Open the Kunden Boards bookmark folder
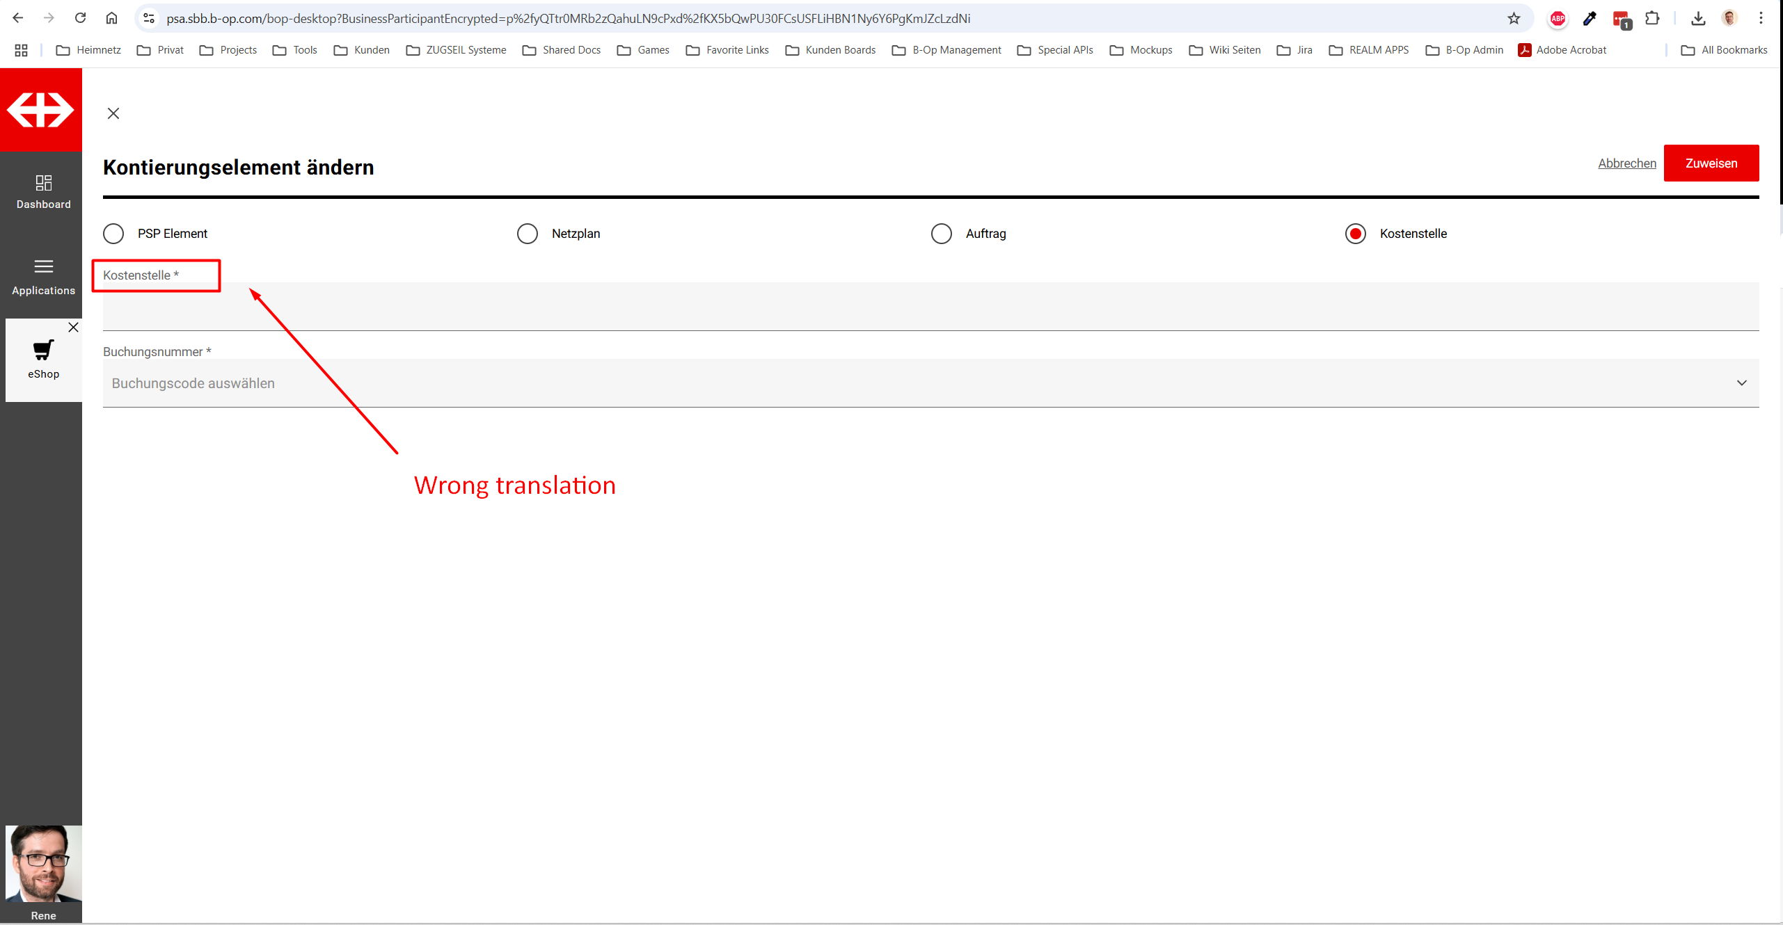Image resolution: width=1783 pixels, height=925 pixels. coord(831,50)
